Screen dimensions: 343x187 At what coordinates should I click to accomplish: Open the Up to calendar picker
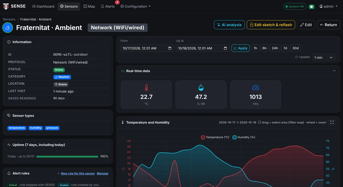coord(225,48)
